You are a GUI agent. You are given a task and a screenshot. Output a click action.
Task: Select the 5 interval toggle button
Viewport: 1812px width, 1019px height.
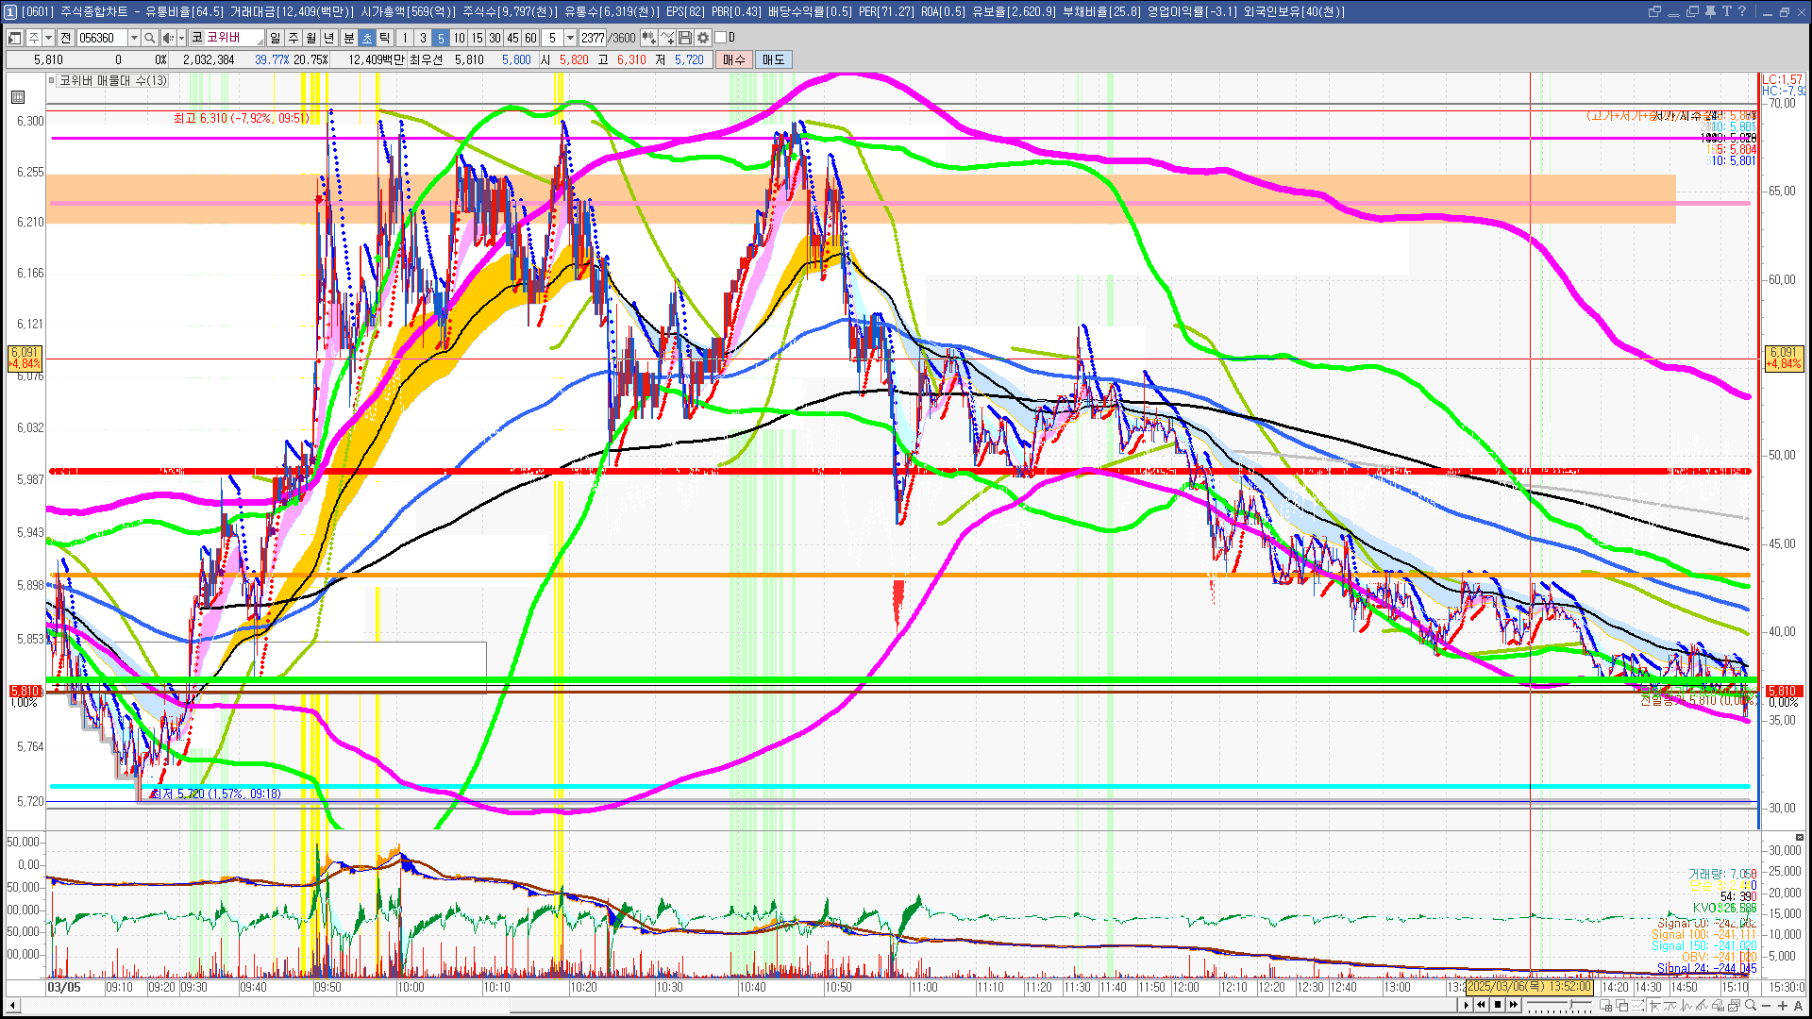coord(440,38)
